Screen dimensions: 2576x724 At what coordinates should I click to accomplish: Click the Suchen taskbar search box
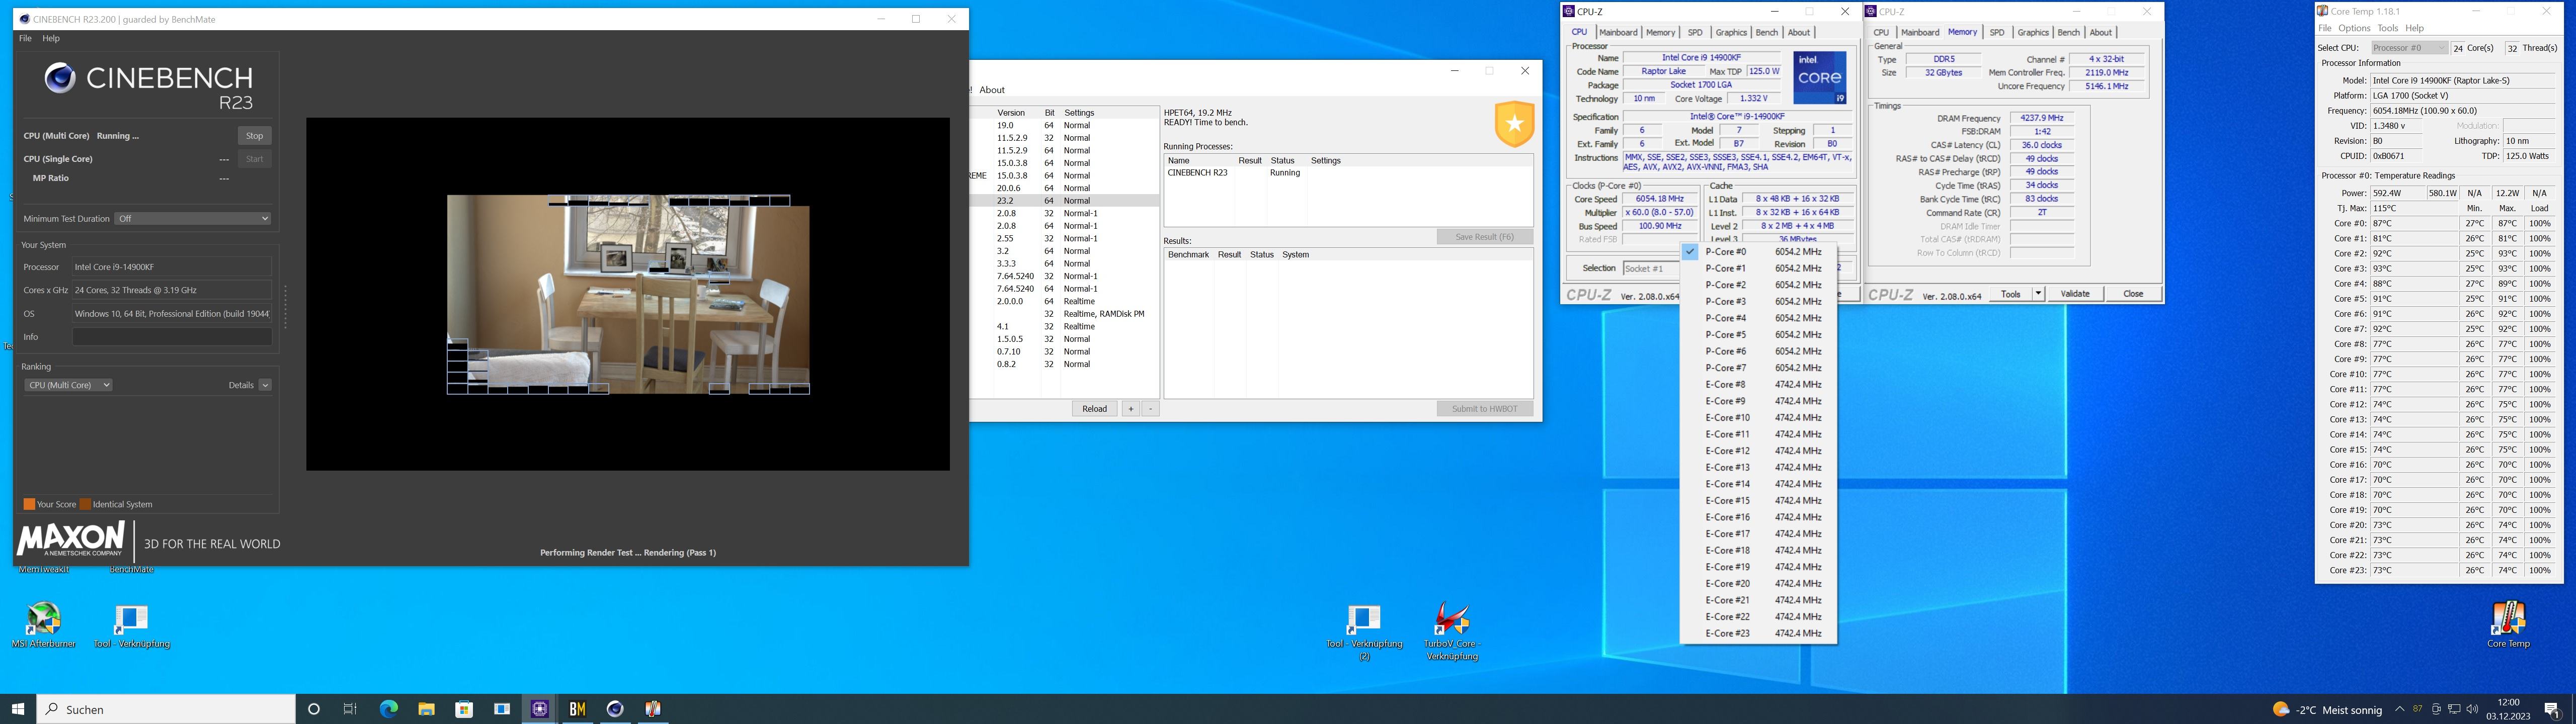click(x=166, y=709)
